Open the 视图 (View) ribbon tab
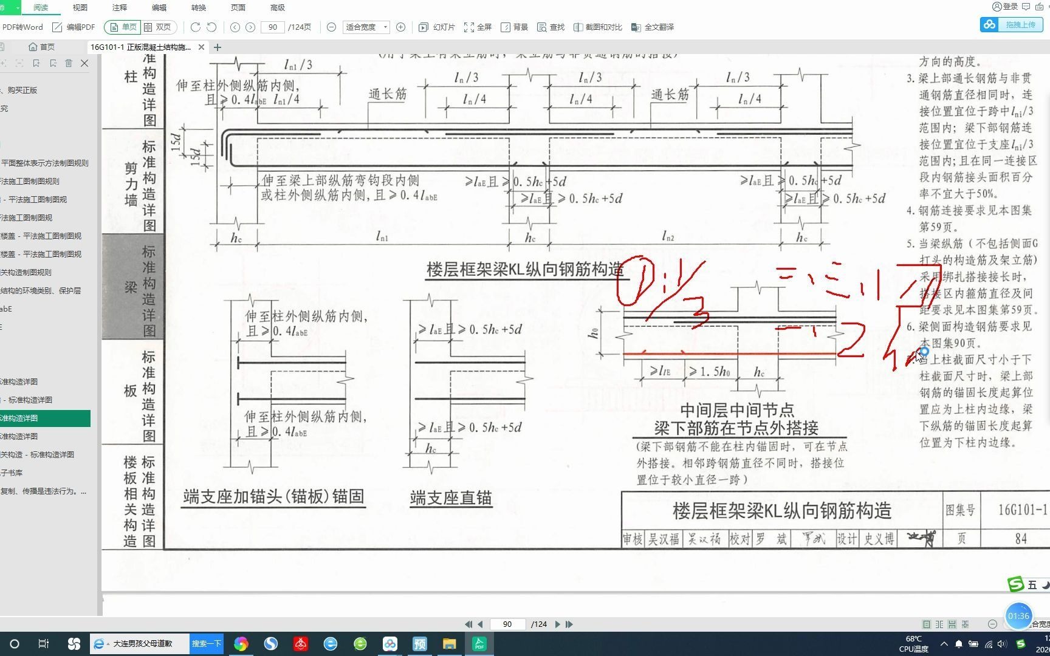Screen dimensions: 1050x656 point(80,7)
